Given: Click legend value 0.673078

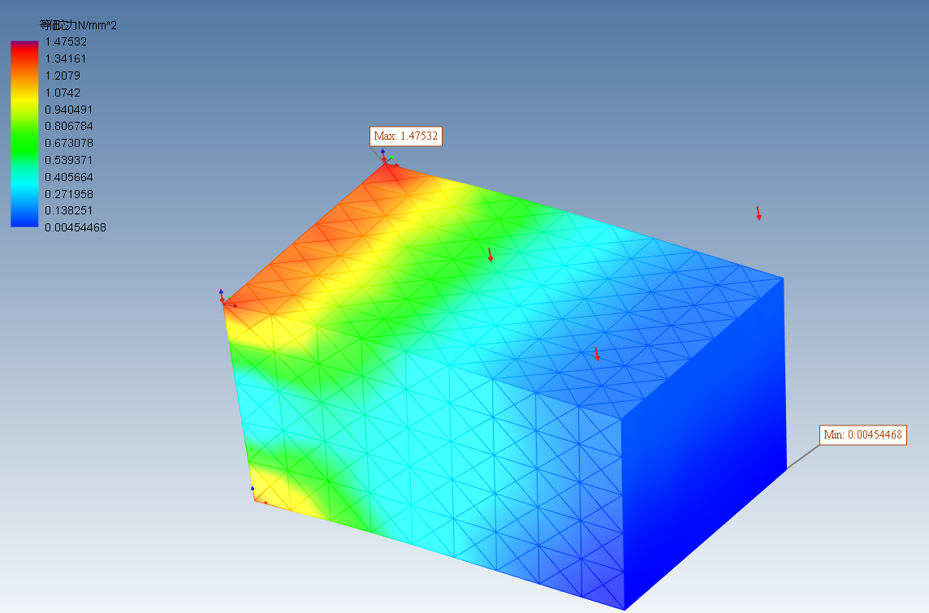Looking at the screenshot, I should pos(69,144).
